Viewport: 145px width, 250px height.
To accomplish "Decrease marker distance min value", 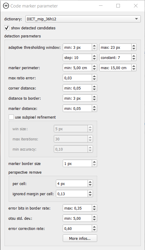I will tap(94, 110).
